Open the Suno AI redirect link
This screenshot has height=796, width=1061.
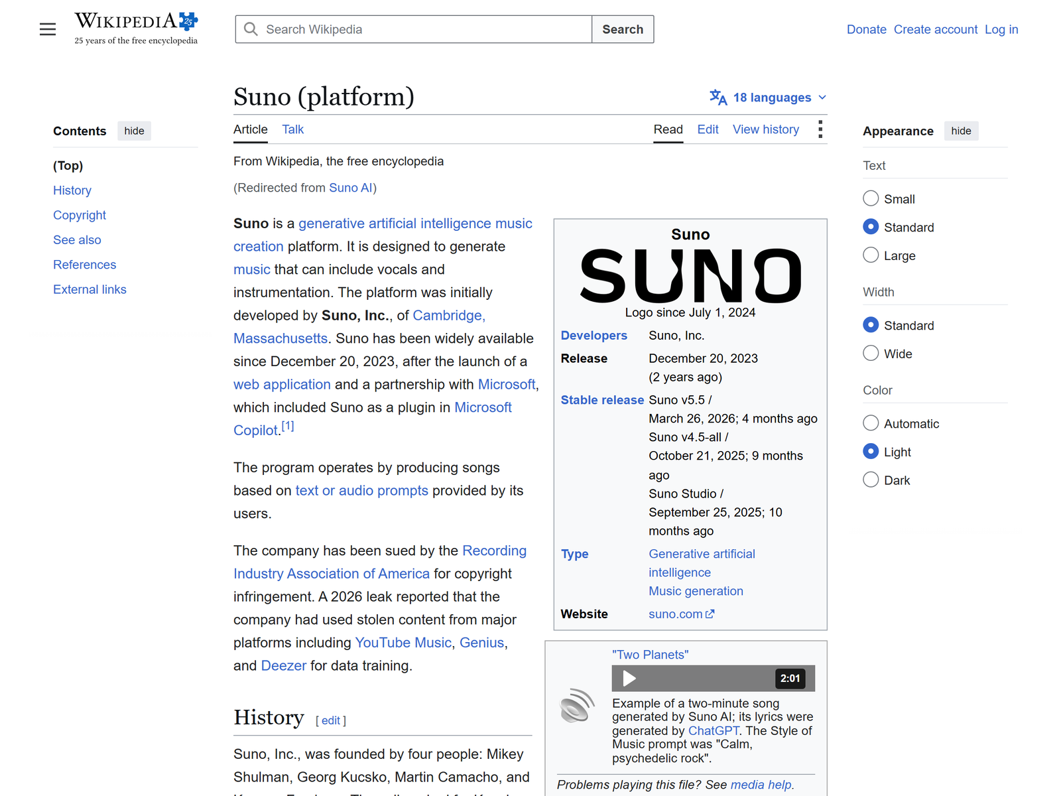point(351,188)
